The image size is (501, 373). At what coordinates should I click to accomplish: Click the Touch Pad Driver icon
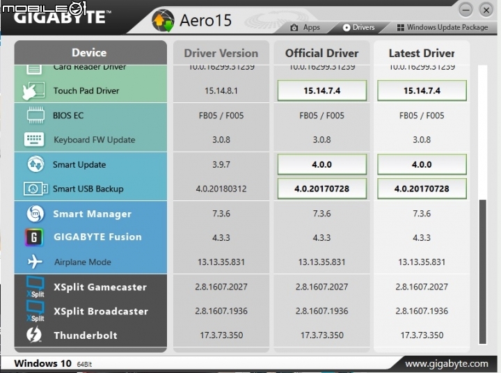coord(33,90)
